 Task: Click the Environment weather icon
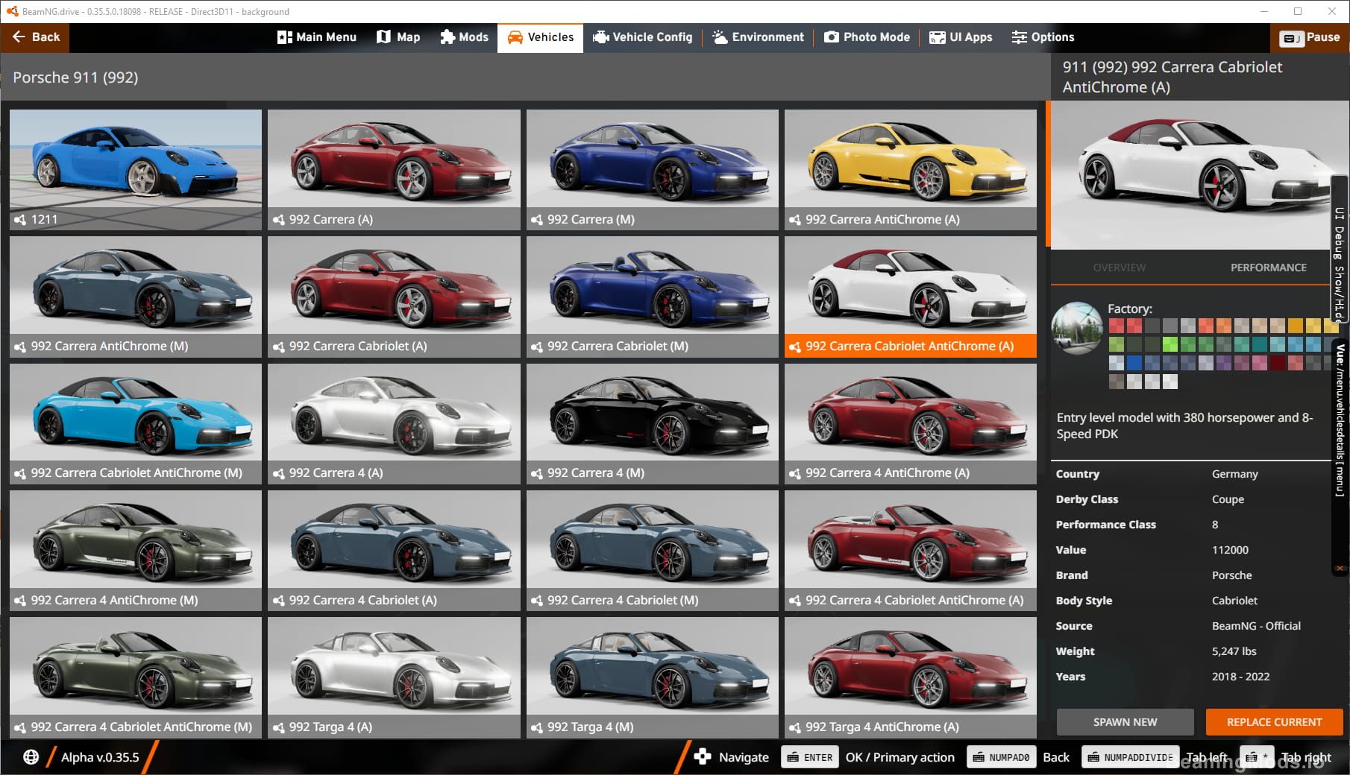coord(720,37)
